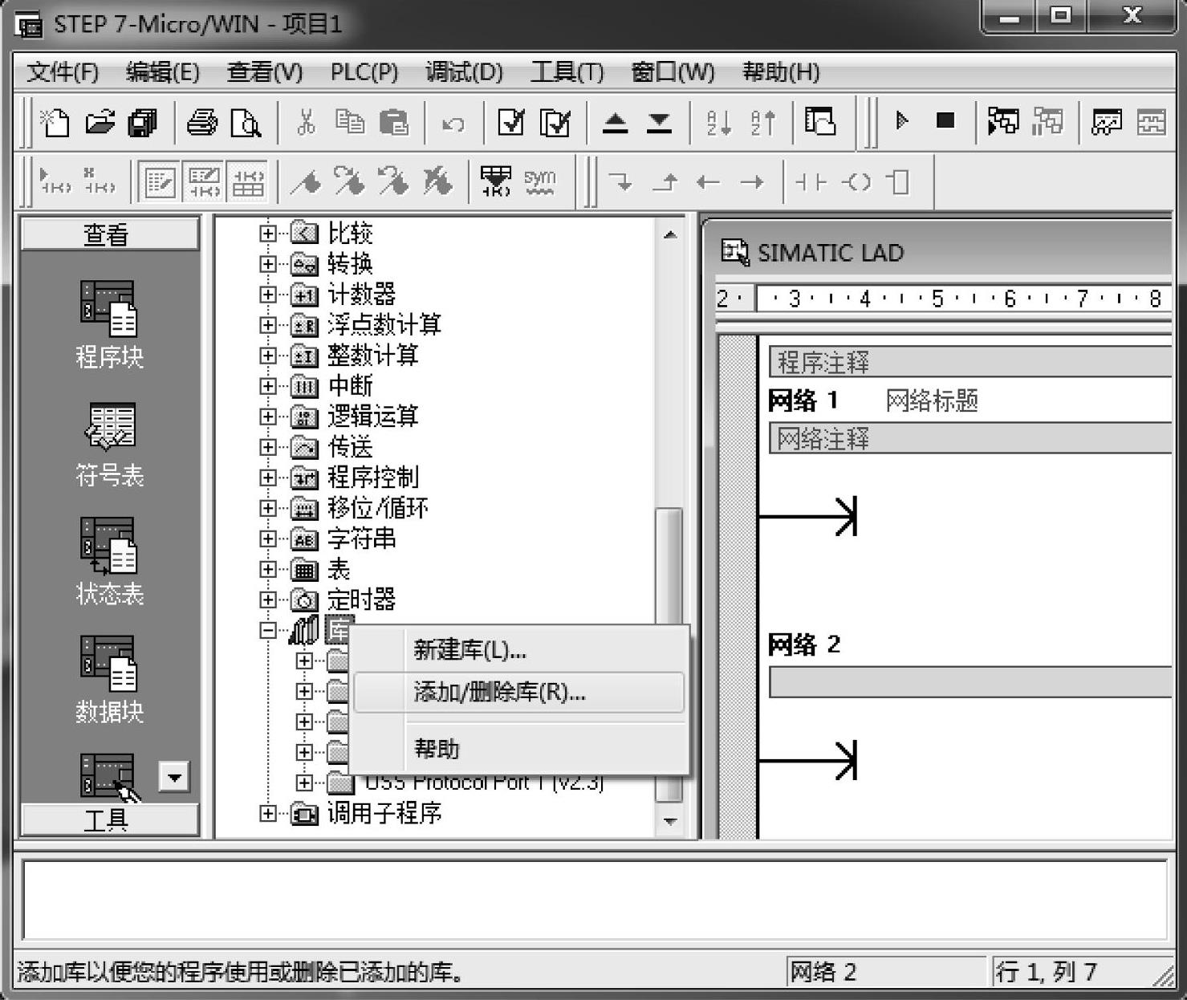Toggle network comments display

(203, 182)
